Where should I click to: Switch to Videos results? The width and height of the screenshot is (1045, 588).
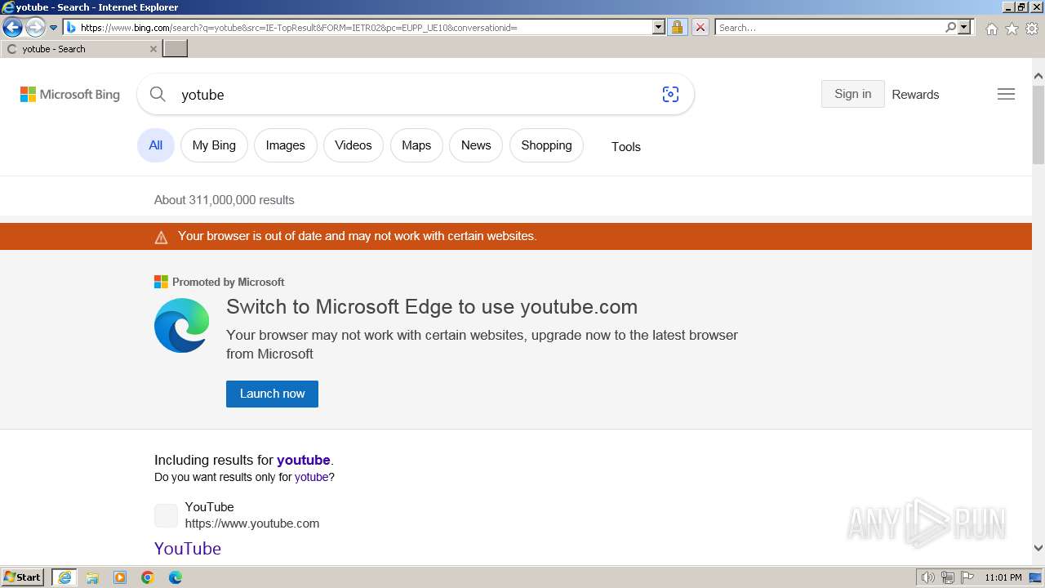click(x=354, y=145)
